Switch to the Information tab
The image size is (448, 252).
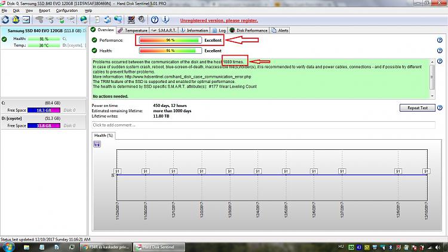(194, 30)
